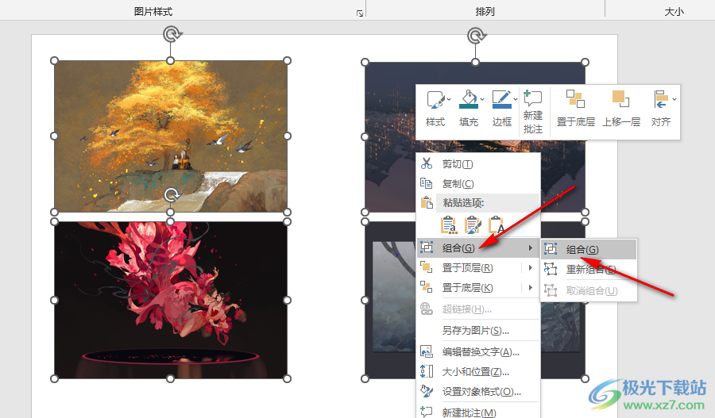Click the group icon beside 组合(G) in main menu
The width and height of the screenshot is (715, 418).
click(427, 247)
